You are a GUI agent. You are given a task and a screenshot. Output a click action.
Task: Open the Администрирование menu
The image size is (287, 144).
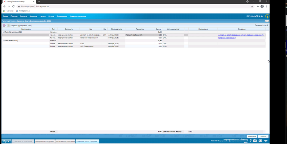[78, 16]
